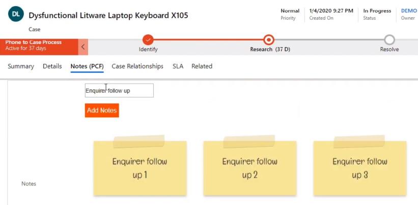Select the Enquirer follow up 2 note
Image resolution: width=418 pixels, height=205 pixels.
(250, 168)
